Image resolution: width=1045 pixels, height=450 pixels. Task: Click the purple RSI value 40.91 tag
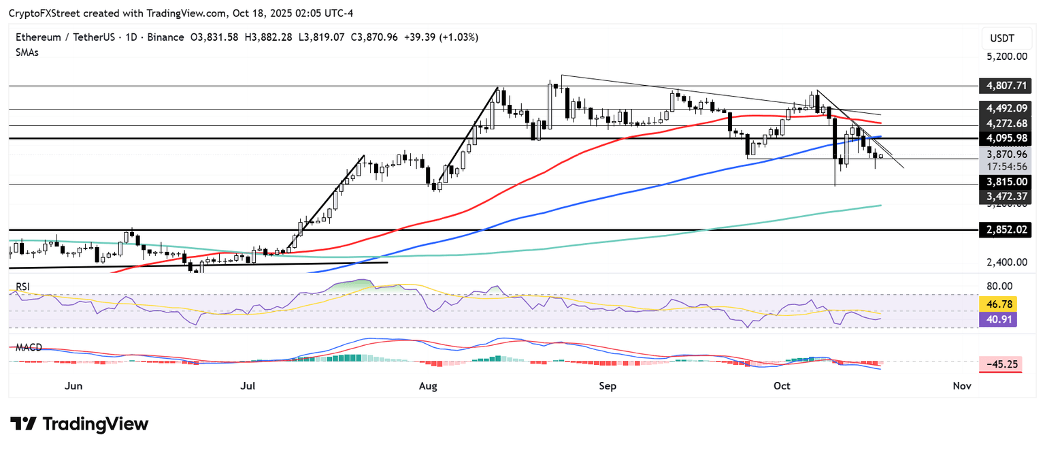pos(997,319)
